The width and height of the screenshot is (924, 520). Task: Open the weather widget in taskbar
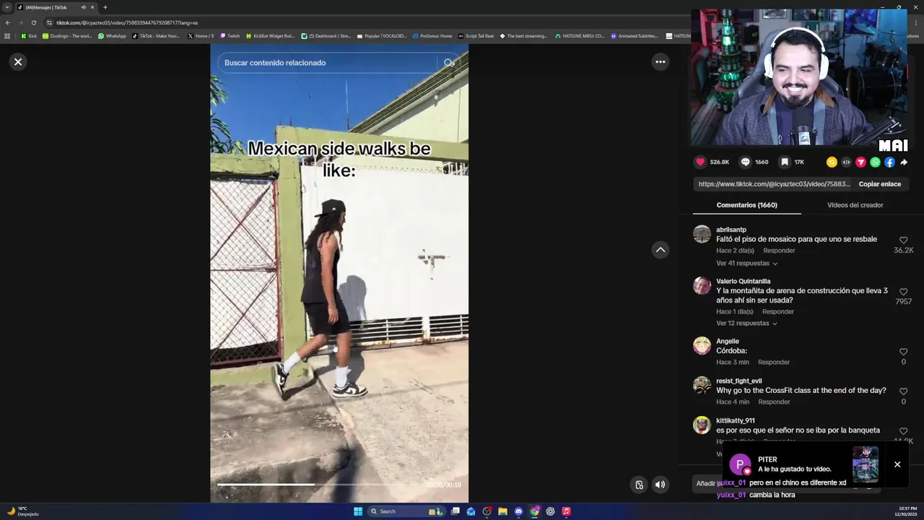point(23,511)
